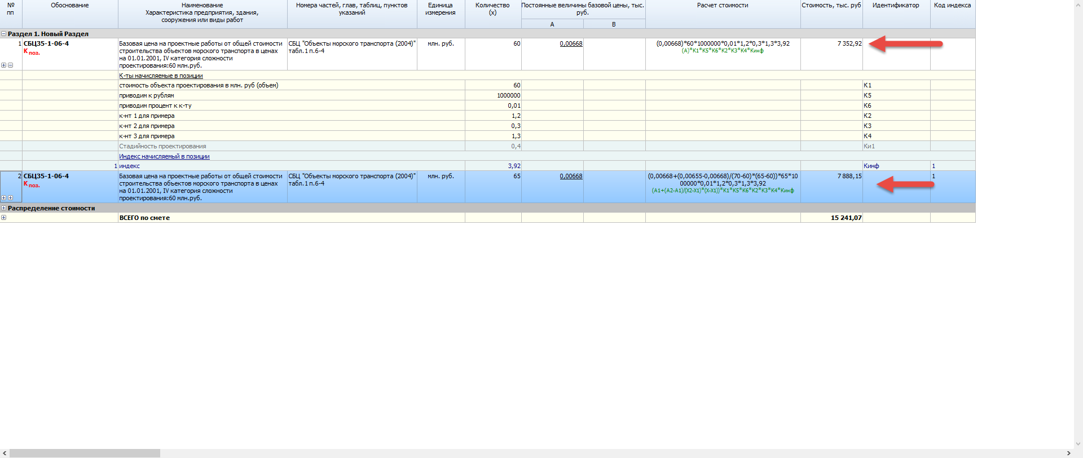Click the B sub-column header
The image size is (1083, 458).
click(614, 24)
